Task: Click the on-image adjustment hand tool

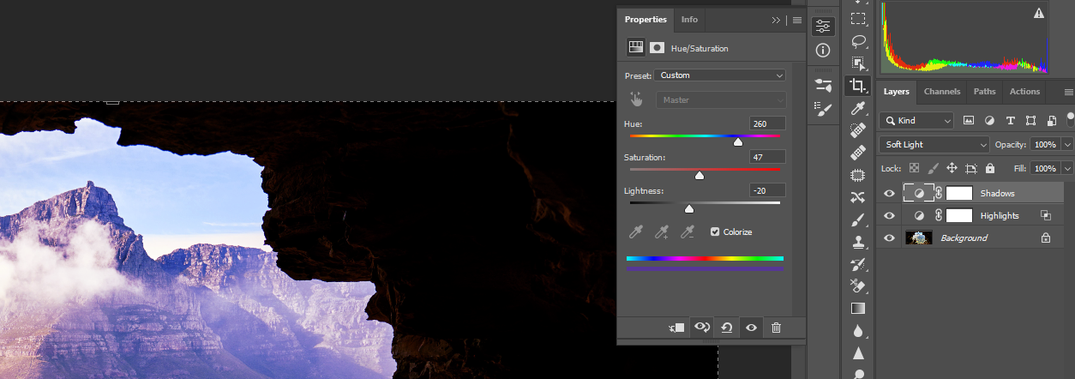Action: (x=636, y=99)
